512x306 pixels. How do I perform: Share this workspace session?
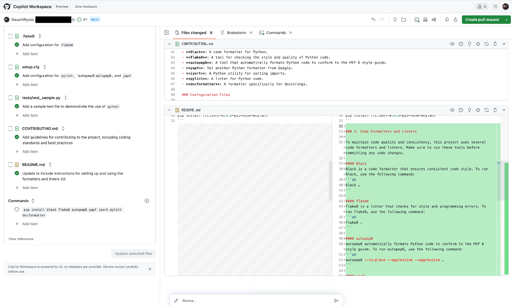[456, 20]
